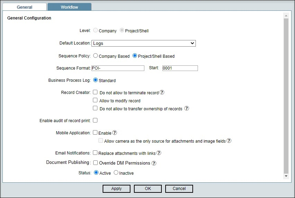Set Status to Active
Viewport: 295px width, 198px height.
tap(96, 172)
